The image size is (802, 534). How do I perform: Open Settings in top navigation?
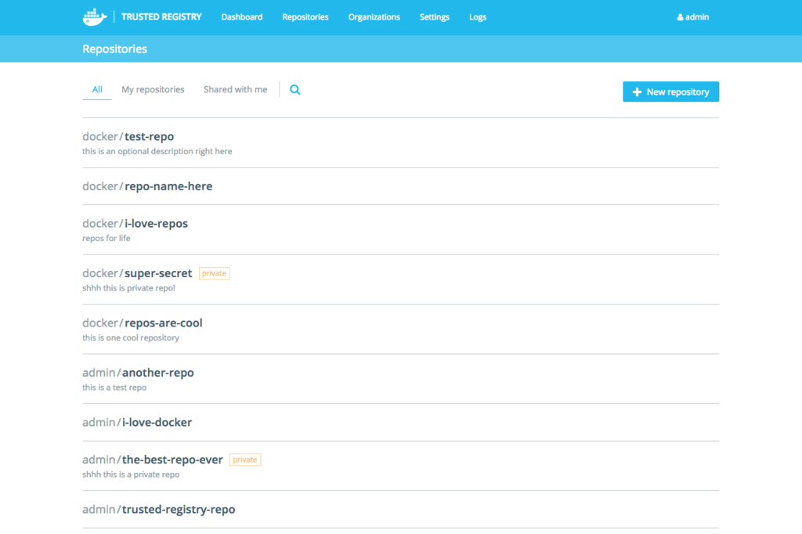pyautogui.click(x=434, y=17)
